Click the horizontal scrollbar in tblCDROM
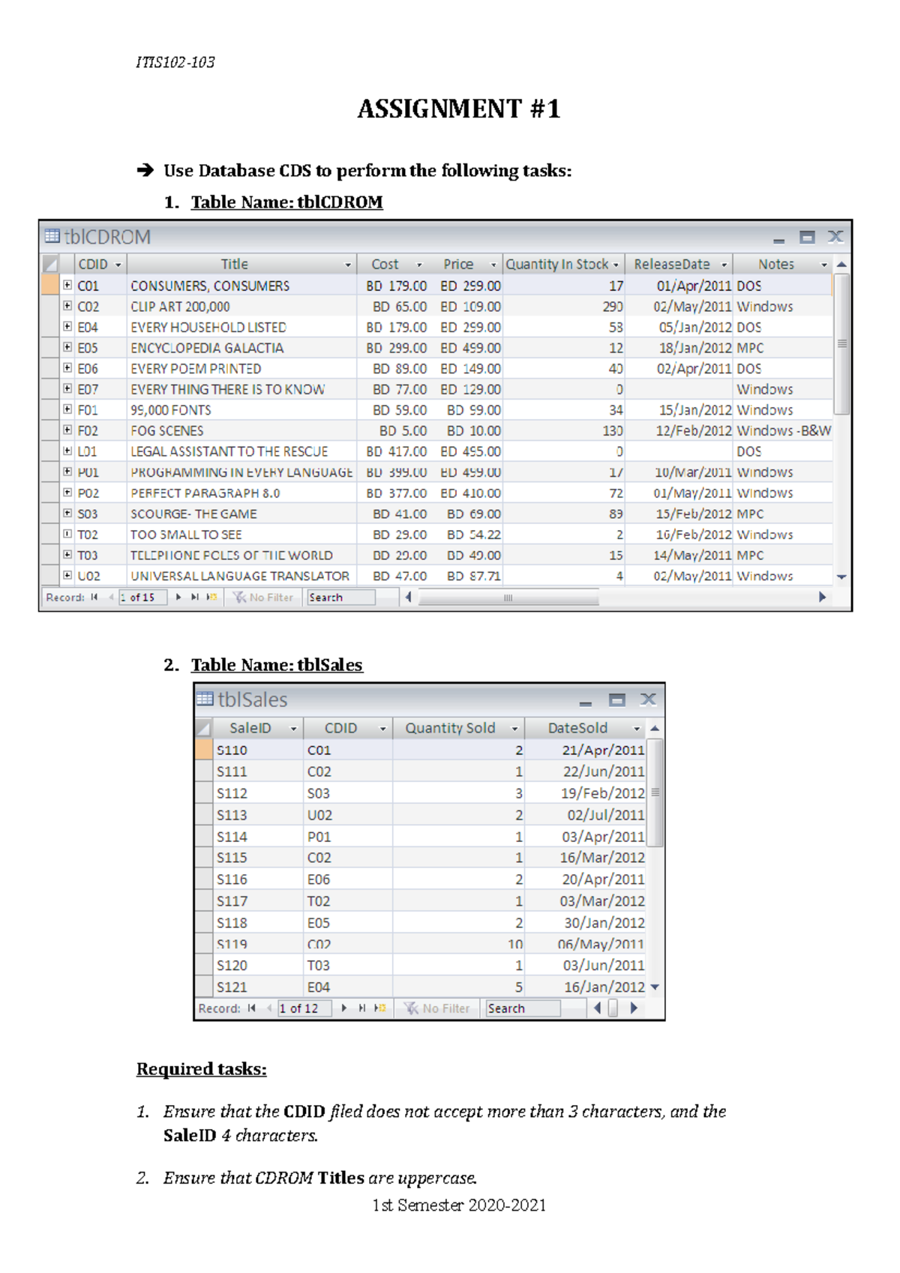 (508, 598)
